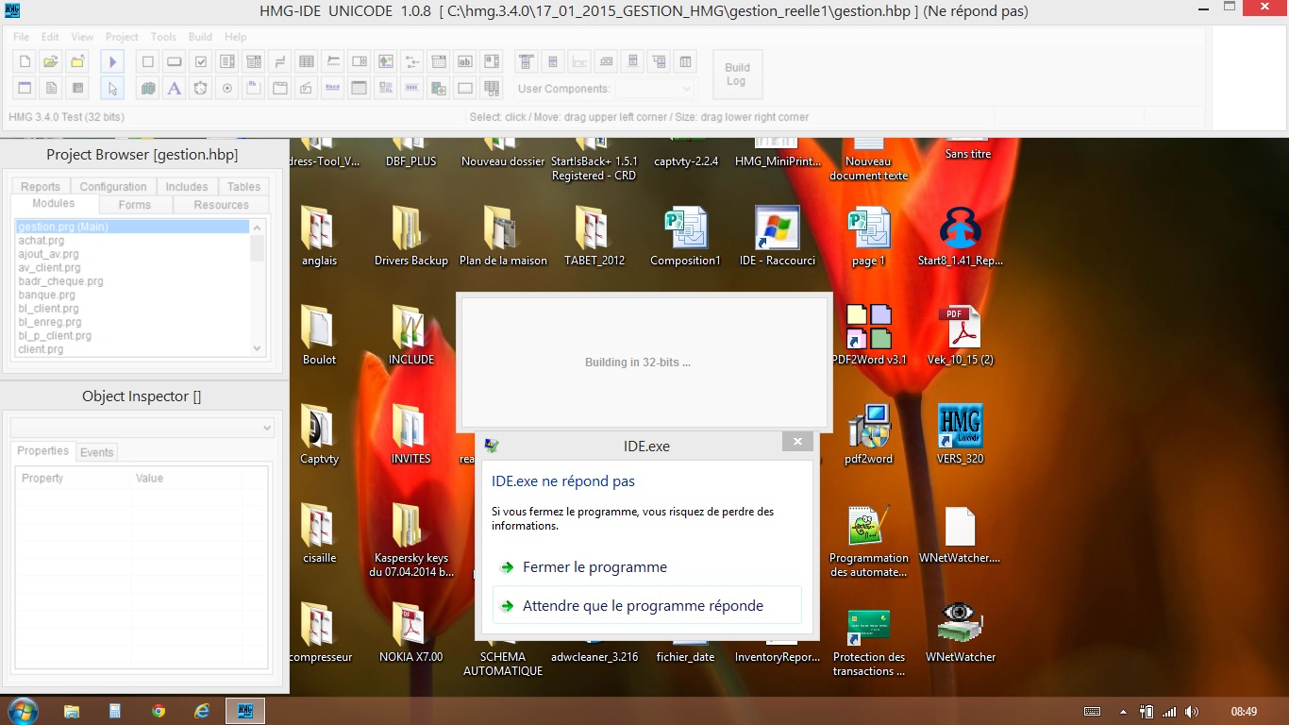Choose 'Attendre que le programme réponde'
Viewport: 1289px width, 725px height.
tap(643, 606)
